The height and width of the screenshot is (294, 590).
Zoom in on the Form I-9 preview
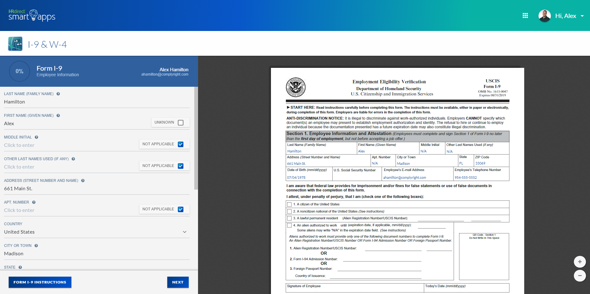click(x=580, y=262)
